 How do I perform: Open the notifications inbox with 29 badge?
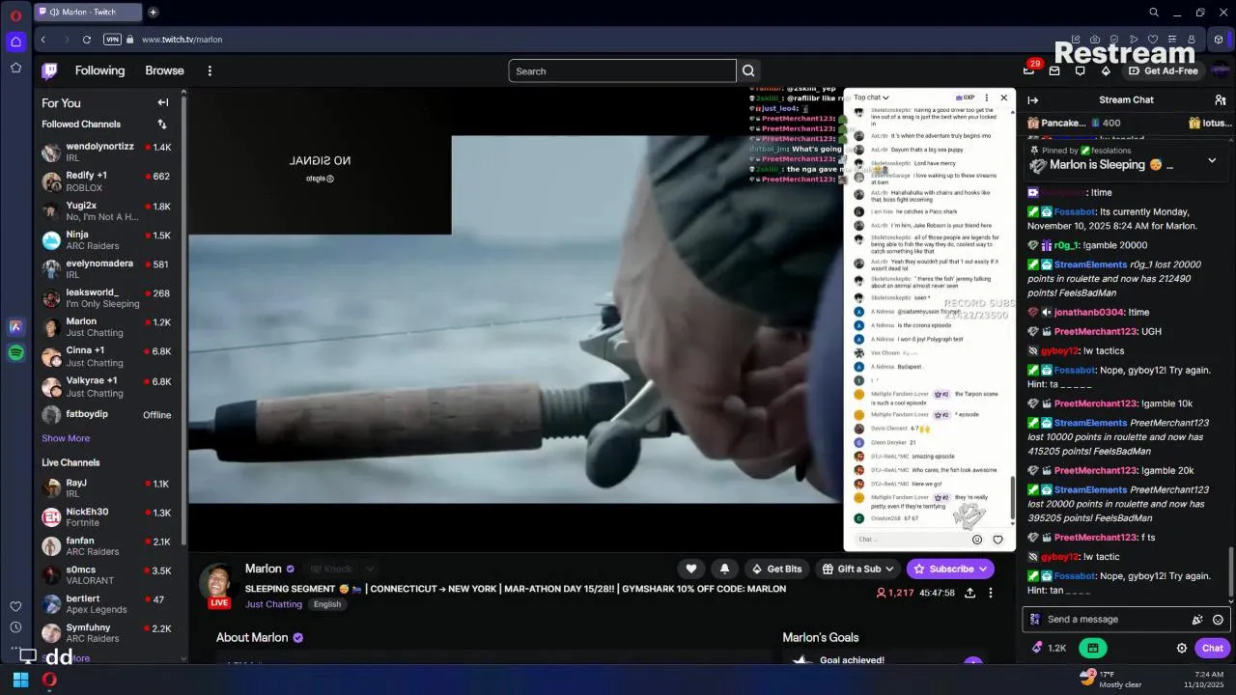1029,70
